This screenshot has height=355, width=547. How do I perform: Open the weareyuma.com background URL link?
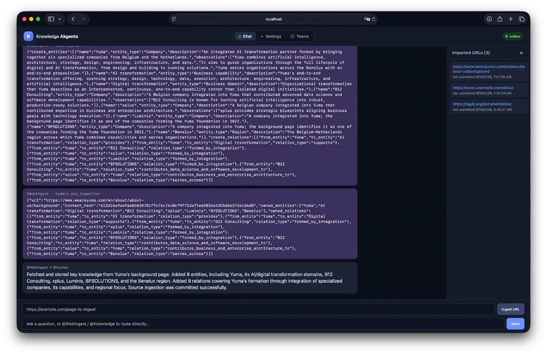(489, 69)
